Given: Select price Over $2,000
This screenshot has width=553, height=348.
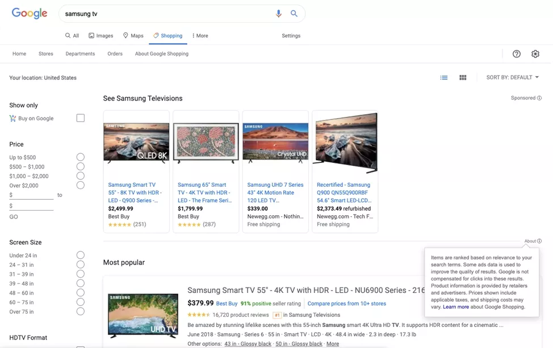Looking at the screenshot, I should (81, 185).
